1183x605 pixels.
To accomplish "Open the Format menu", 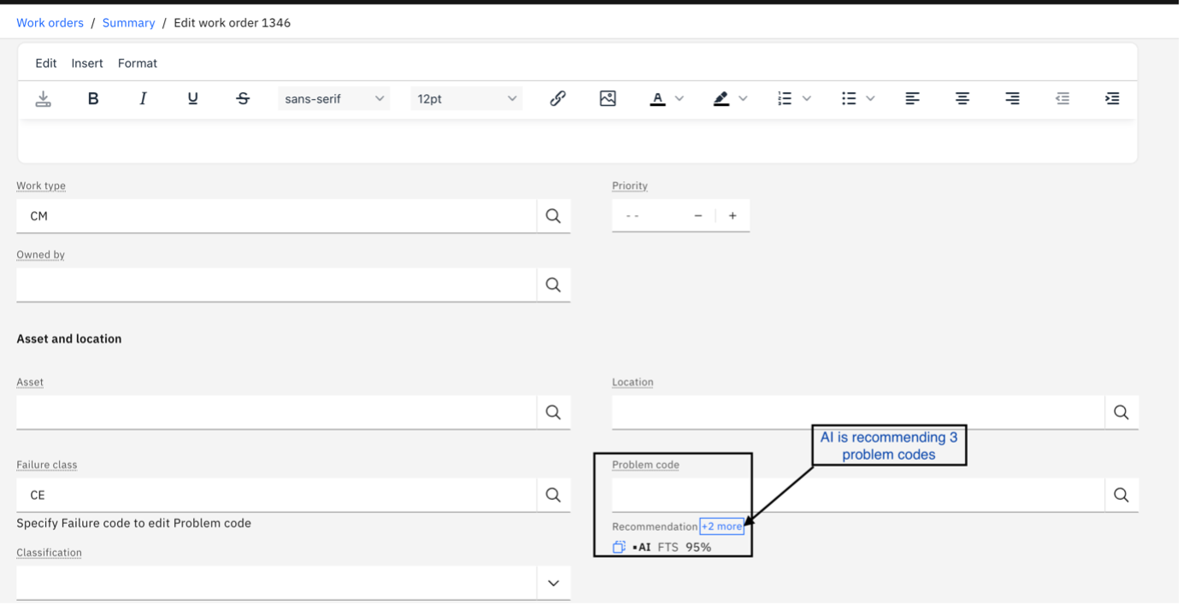I will [138, 62].
